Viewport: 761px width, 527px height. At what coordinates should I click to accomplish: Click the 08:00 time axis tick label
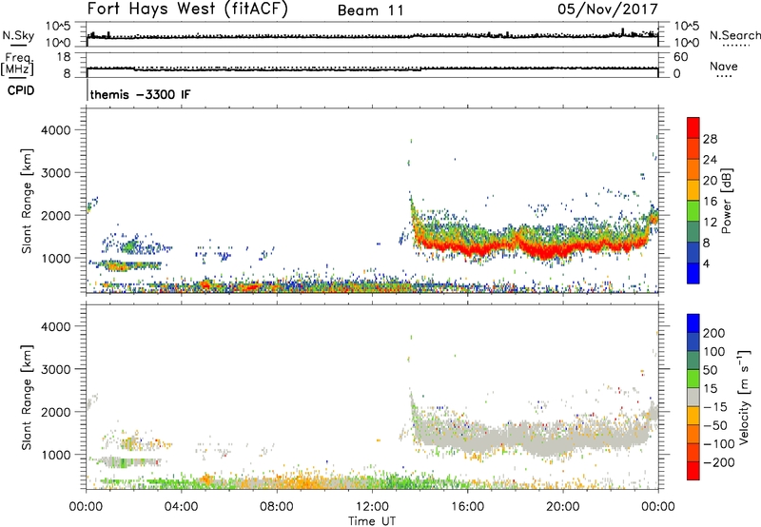pos(277,507)
